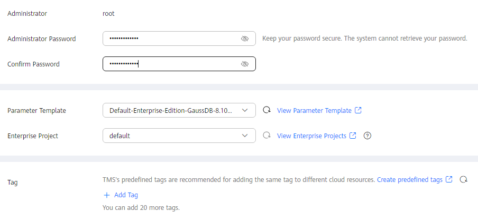Show the Administrator Password characters
This screenshot has width=478, height=221.
click(245, 39)
